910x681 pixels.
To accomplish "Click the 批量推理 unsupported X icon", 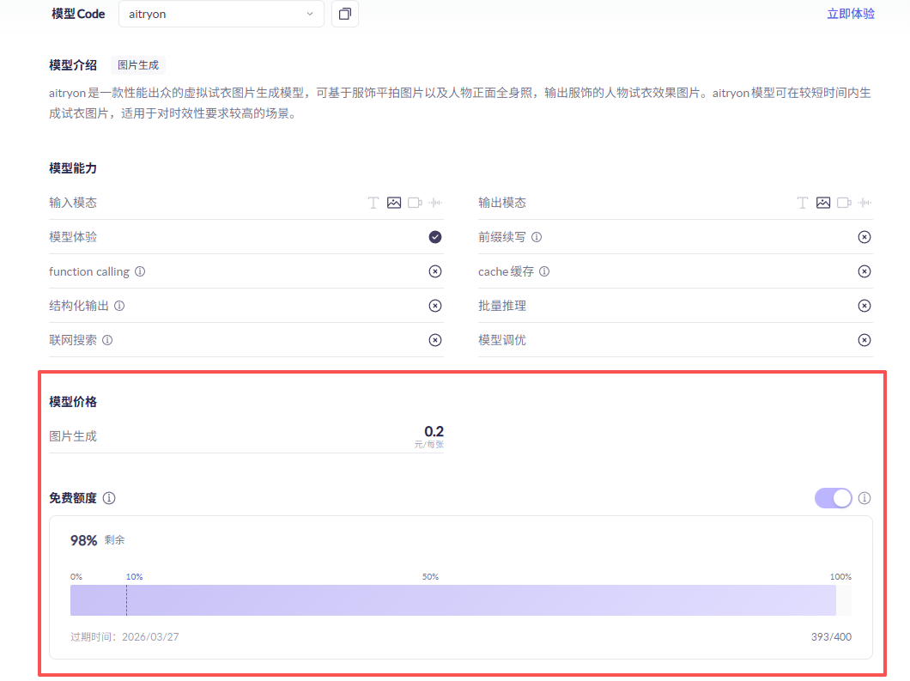I will coord(864,306).
